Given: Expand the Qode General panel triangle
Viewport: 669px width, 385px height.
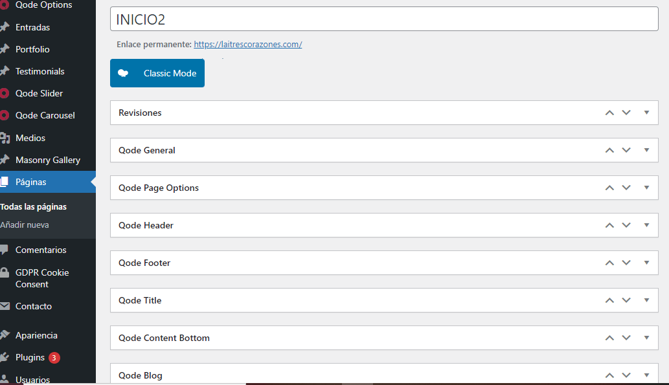Looking at the screenshot, I should [x=647, y=150].
